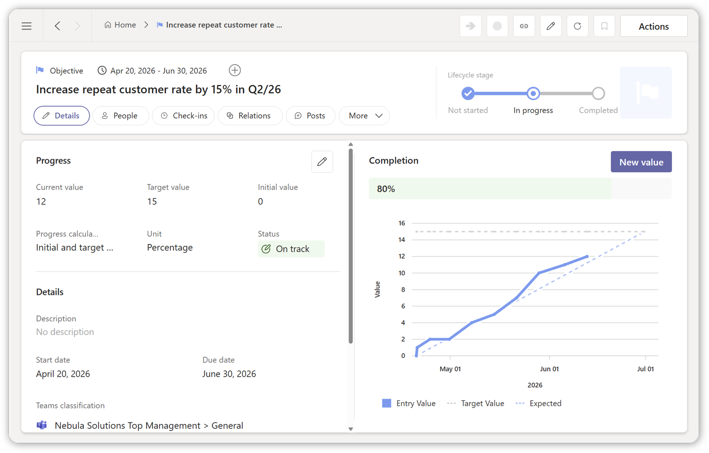
Task: Select the In progress lifecycle stage
Action: click(533, 93)
